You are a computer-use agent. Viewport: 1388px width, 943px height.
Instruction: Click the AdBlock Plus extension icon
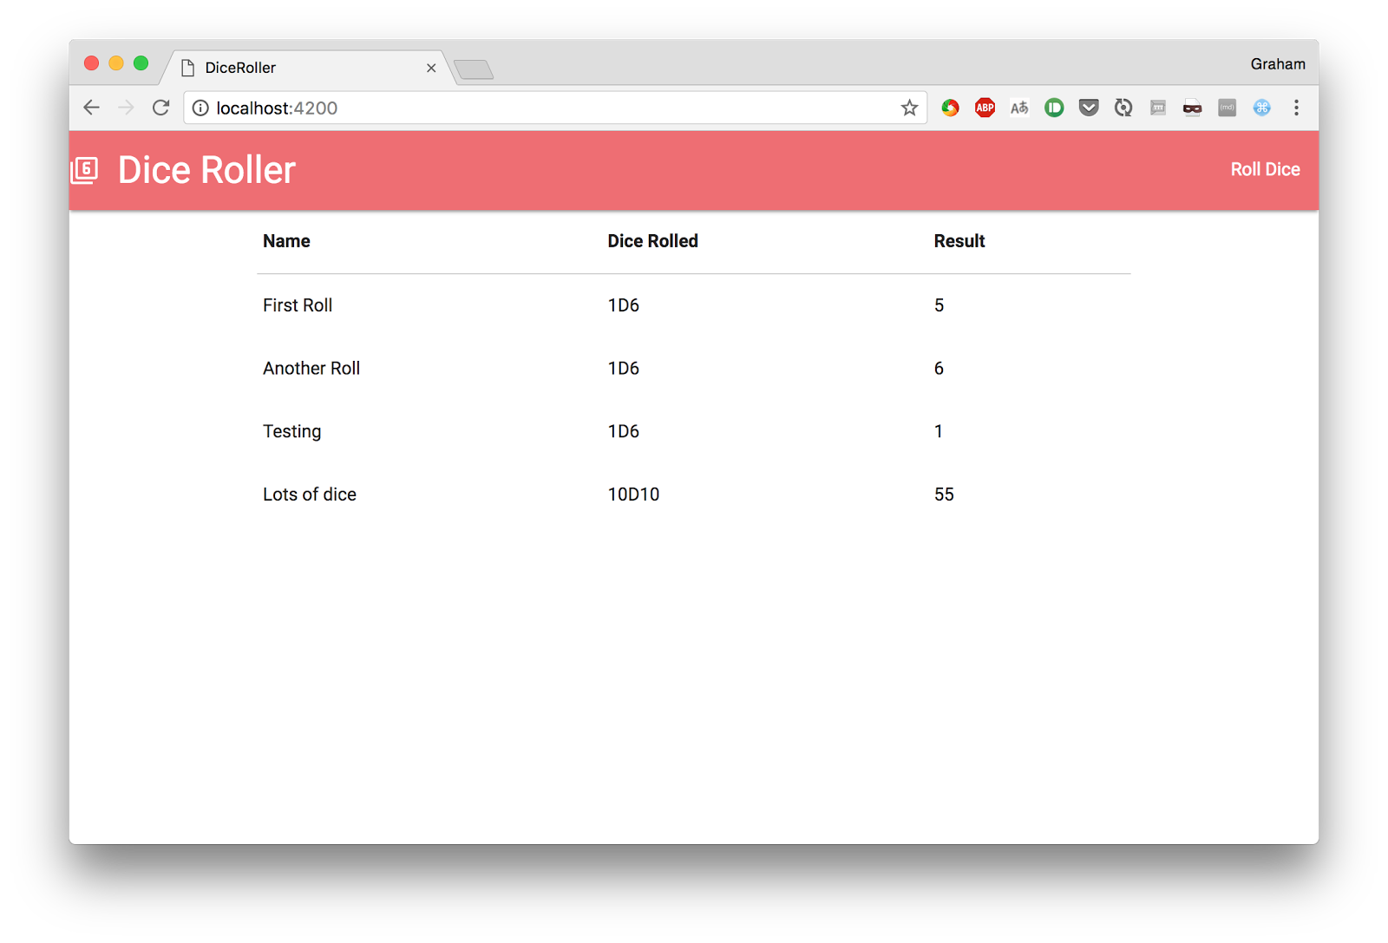(985, 108)
